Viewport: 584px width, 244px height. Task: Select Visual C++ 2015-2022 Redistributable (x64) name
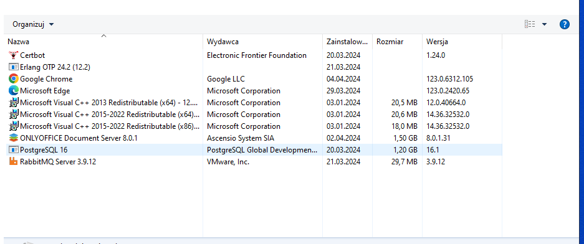click(110, 115)
